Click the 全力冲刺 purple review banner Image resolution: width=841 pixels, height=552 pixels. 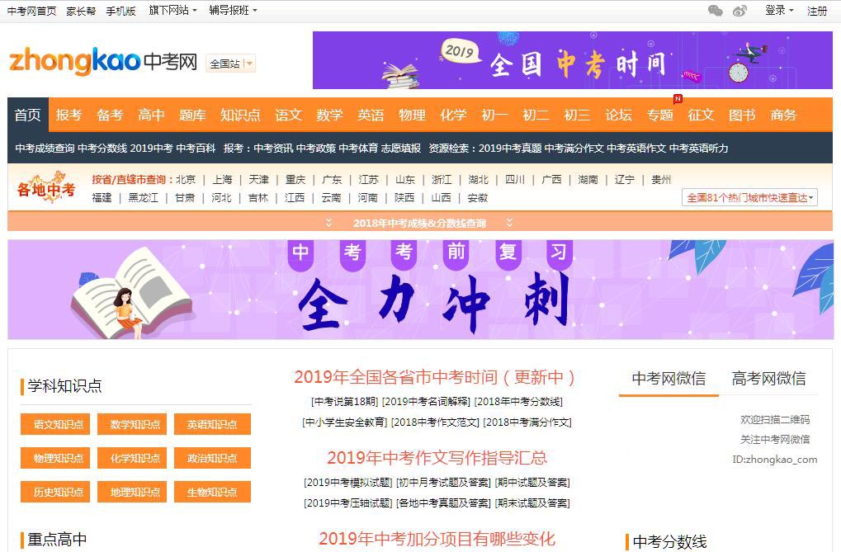coord(420,290)
